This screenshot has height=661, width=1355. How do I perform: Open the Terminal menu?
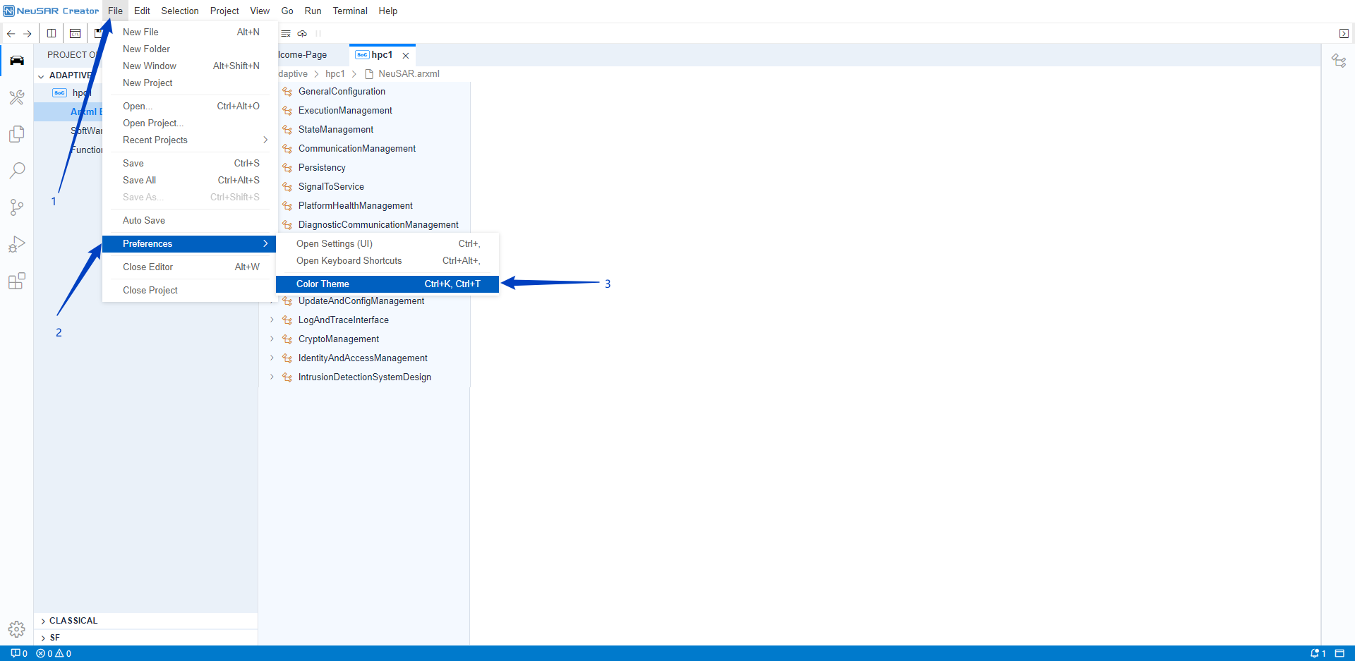tap(349, 11)
